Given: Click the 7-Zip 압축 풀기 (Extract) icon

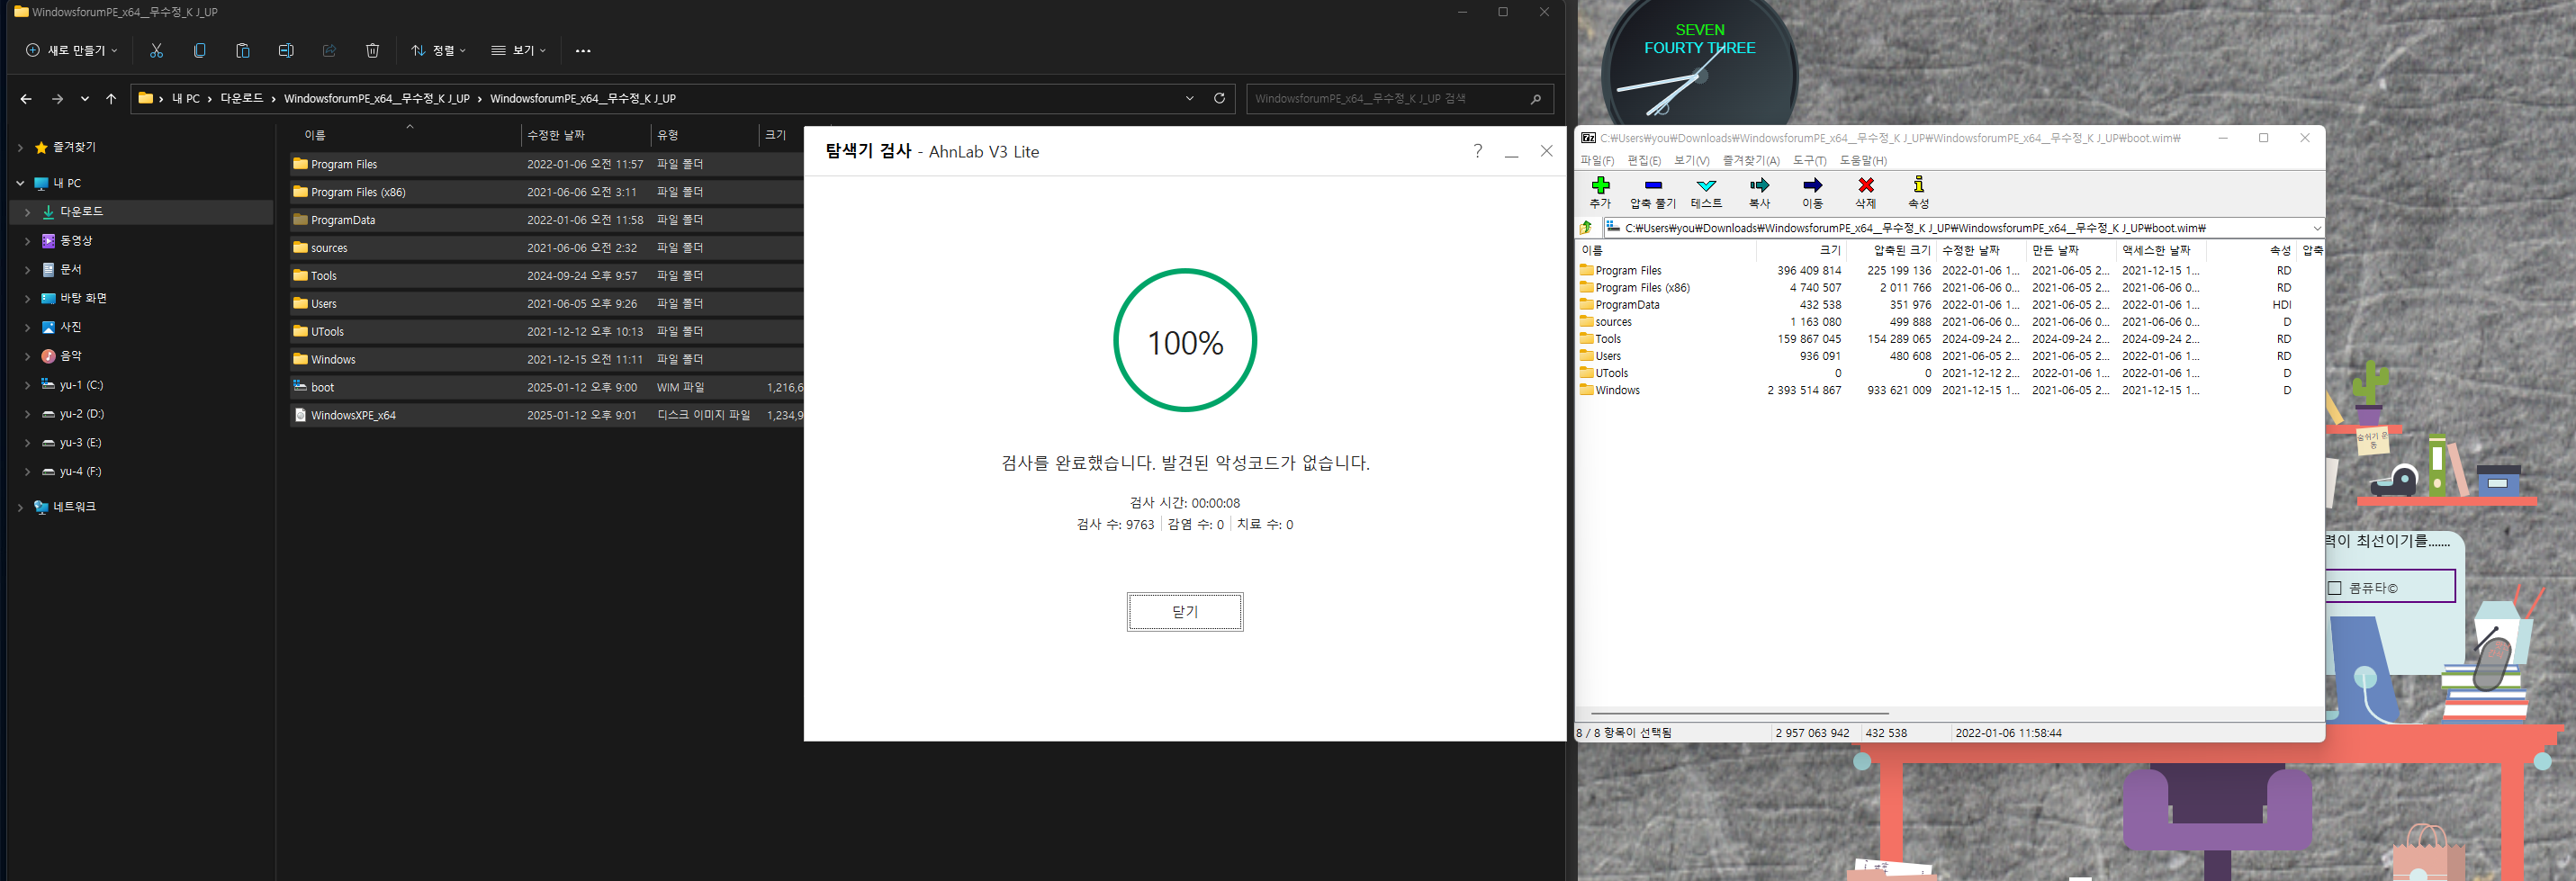Looking at the screenshot, I should pos(1653,186).
